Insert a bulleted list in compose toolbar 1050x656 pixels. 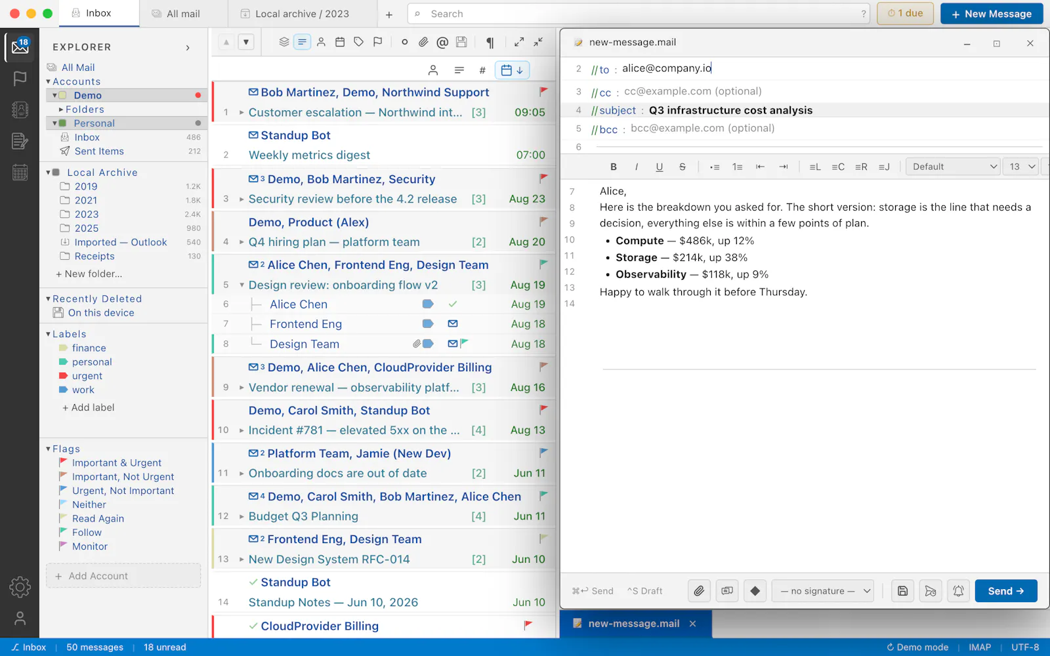tap(715, 167)
